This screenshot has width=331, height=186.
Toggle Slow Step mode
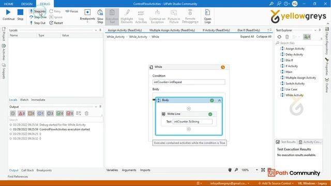coord(100,16)
